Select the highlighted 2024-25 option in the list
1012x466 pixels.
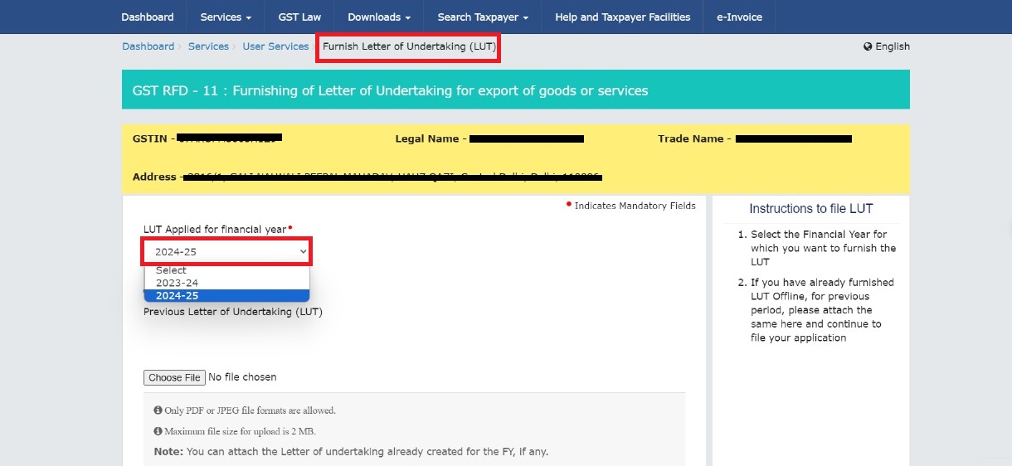tap(177, 296)
